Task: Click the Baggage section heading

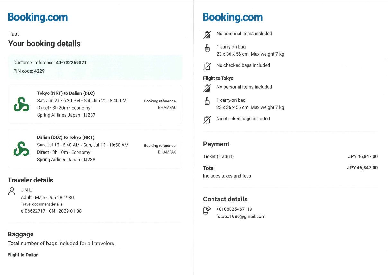Action: (x=21, y=234)
